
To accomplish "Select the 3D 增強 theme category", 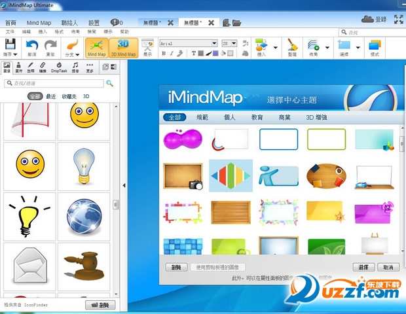I will pos(316,118).
